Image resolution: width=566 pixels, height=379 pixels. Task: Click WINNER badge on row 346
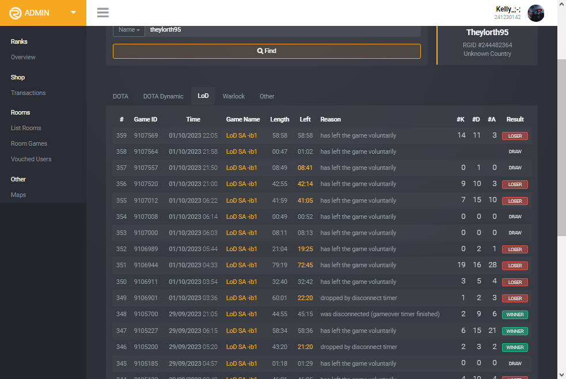pyautogui.click(x=515, y=347)
